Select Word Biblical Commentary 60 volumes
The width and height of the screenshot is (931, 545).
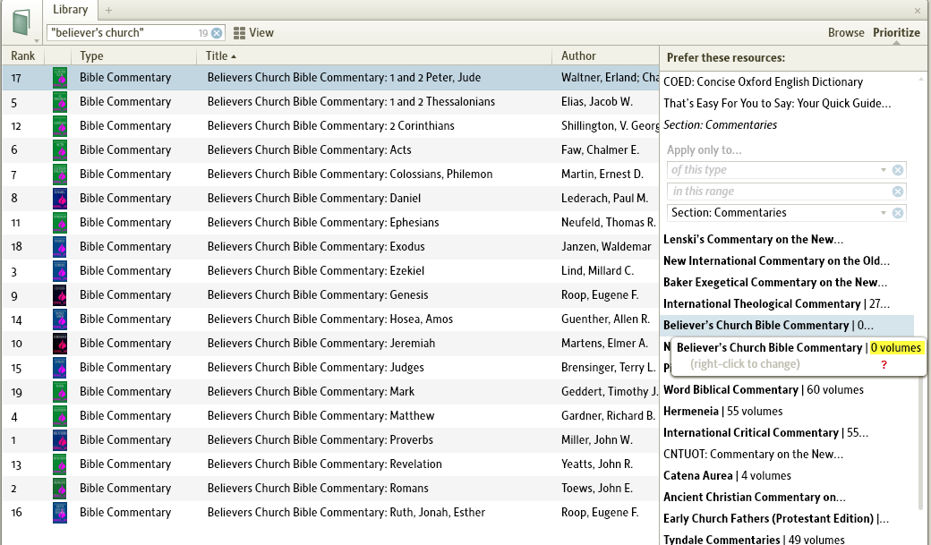pyautogui.click(x=763, y=390)
